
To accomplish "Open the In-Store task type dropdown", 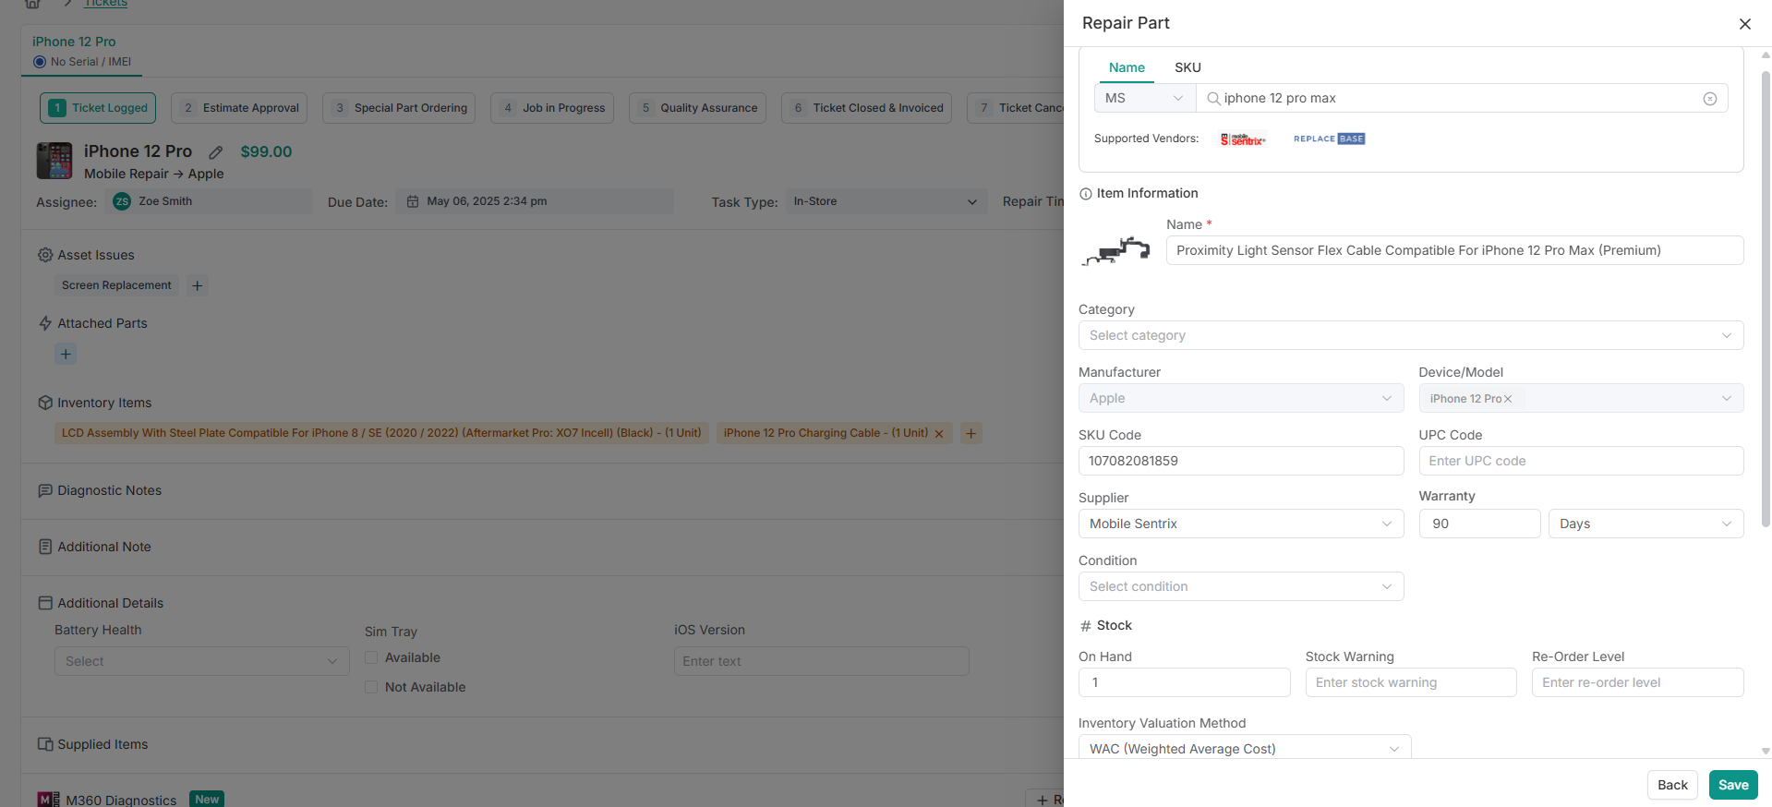I will tap(885, 201).
